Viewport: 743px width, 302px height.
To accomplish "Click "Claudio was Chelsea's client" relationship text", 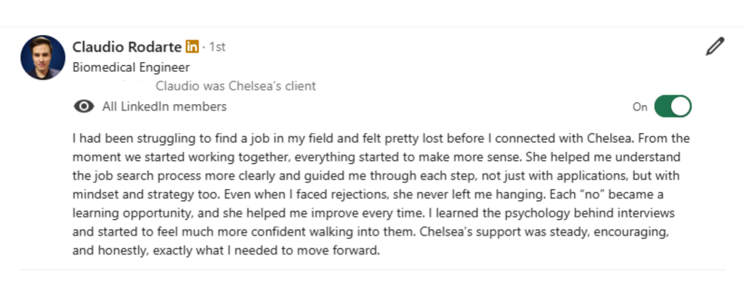I will [x=236, y=86].
